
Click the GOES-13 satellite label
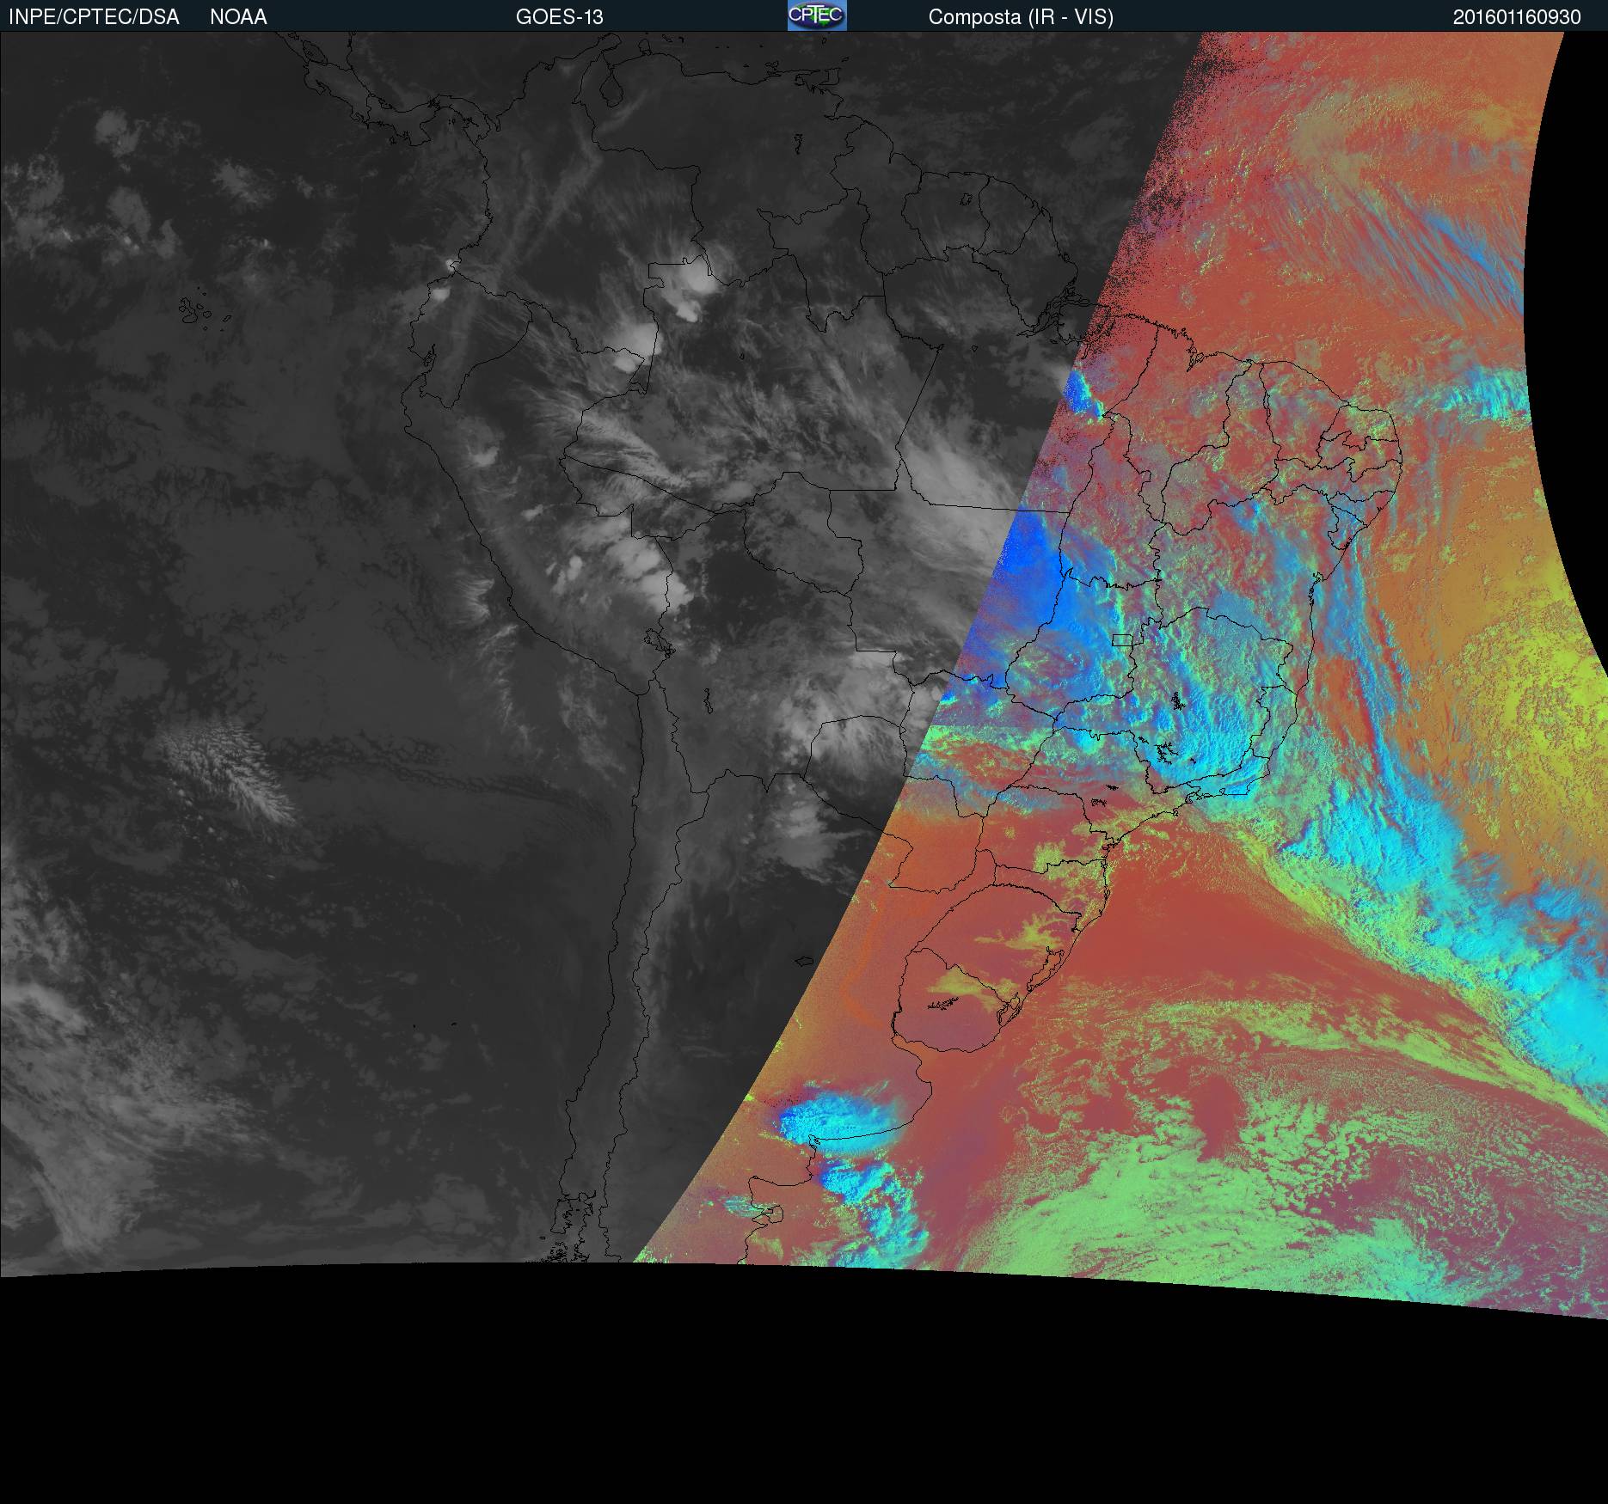point(560,17)
